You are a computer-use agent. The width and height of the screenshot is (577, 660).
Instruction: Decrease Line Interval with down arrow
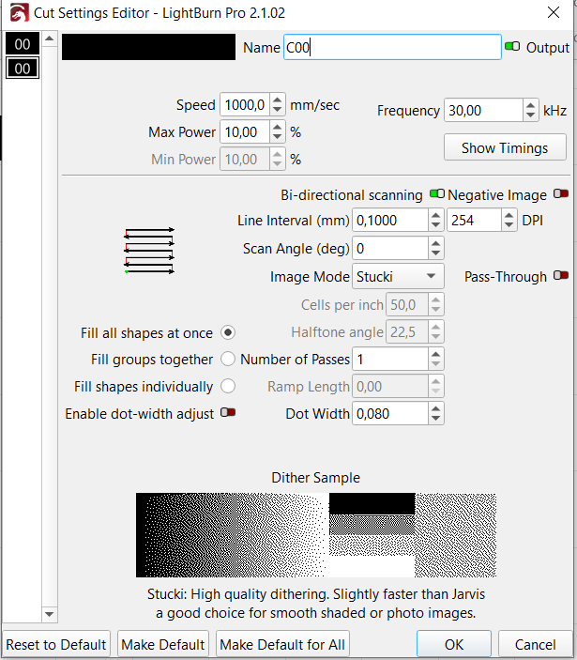click(x=435, y=225)
